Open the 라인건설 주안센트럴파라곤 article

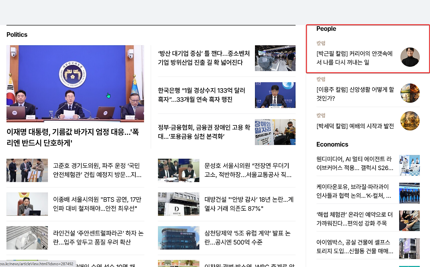click(x=98, y=238)
